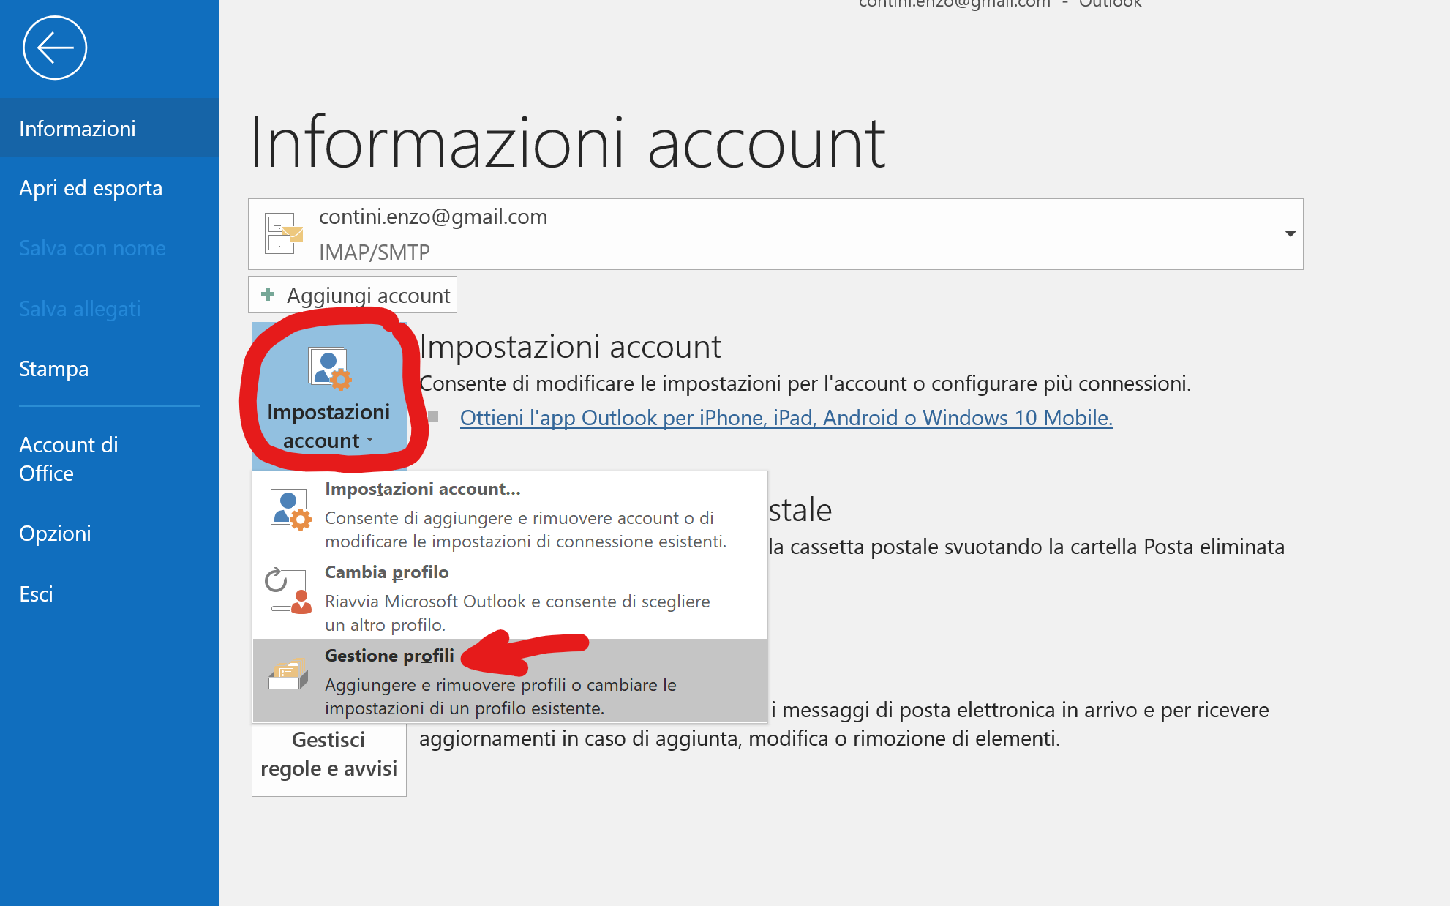This screenshot has height=906, width=1450.
Task: Click the Gestisci regole e avvisi button
Action: point(328,755)
